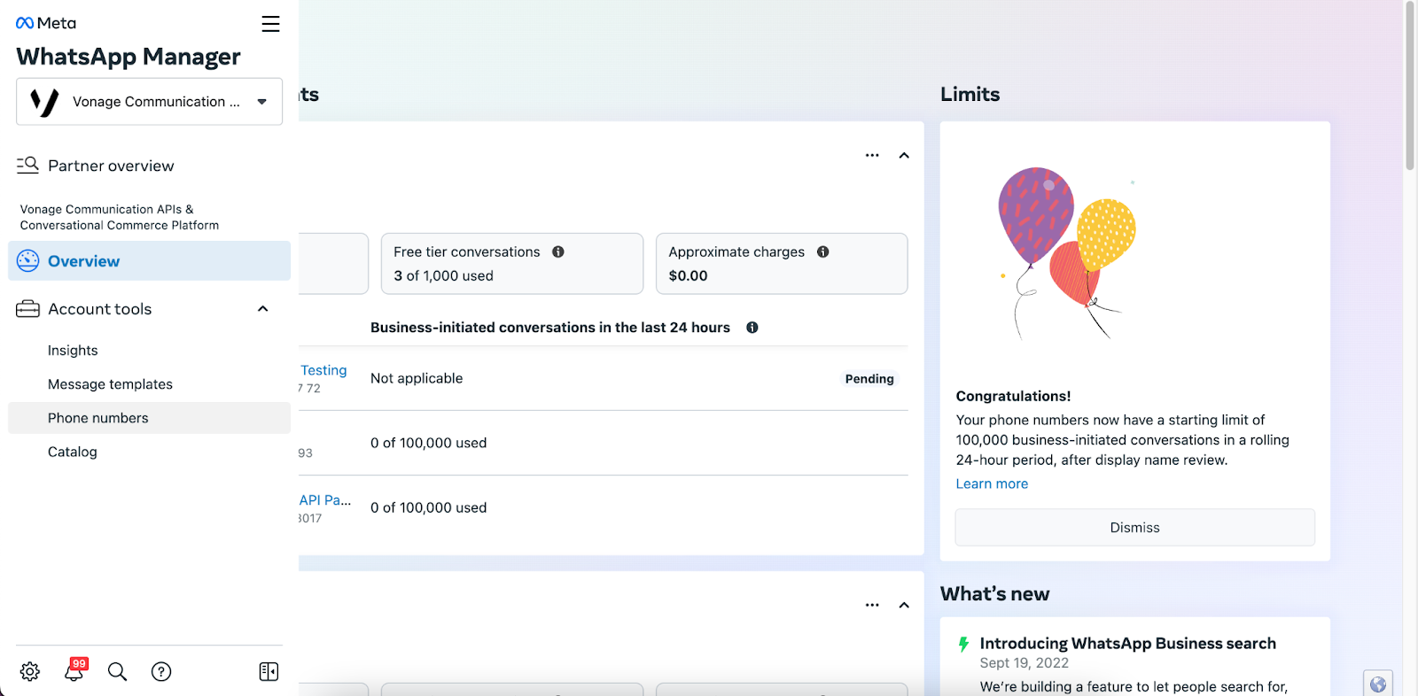Click the Testing phone number link
The width and height of the screenshot is (1418, 696).
coord(323,370)
